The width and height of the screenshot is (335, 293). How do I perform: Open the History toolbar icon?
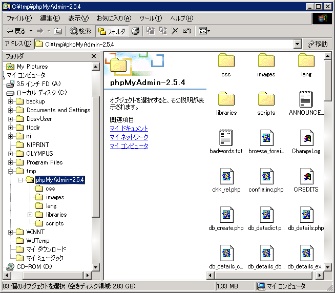[x=135, y=31]
